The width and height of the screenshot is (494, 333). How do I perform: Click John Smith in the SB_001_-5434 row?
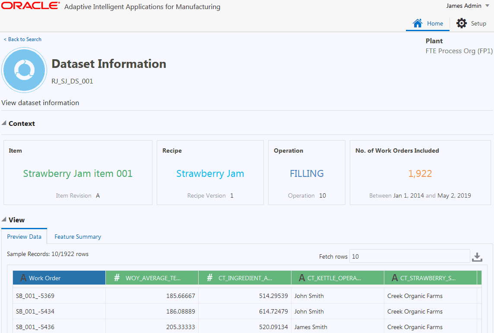309,311
